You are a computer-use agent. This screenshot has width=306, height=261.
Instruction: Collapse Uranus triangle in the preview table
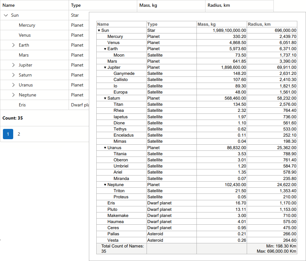[105, 148]
